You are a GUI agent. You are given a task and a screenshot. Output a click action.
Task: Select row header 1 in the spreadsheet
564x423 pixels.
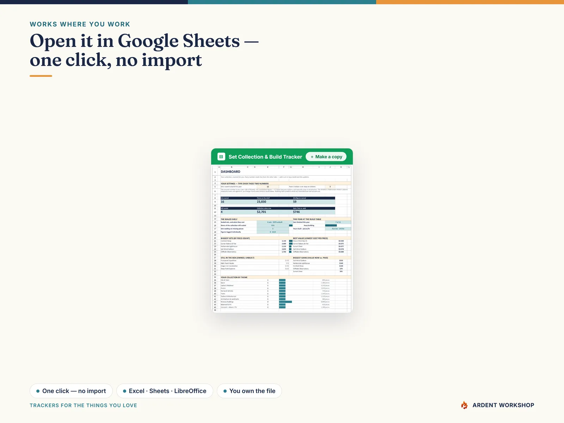pyautogui.click(x=215, y=172)
